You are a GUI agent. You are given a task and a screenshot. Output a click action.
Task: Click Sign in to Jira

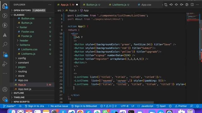pos(34,106)
